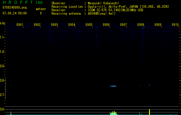This screenshot has width=181, height=115.
Task: Click the cyan power bar just after 0908
Action: point(140,114)
